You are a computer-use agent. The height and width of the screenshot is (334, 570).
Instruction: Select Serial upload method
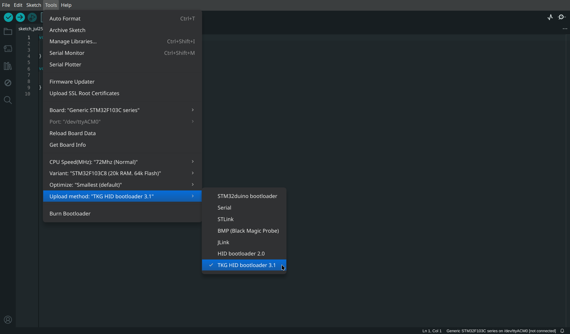pyautogui.click(x=244, y=208)
